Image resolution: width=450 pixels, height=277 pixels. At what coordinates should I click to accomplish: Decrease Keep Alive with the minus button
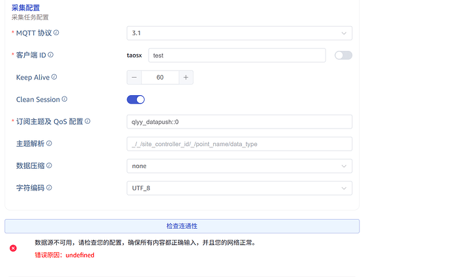134,78
